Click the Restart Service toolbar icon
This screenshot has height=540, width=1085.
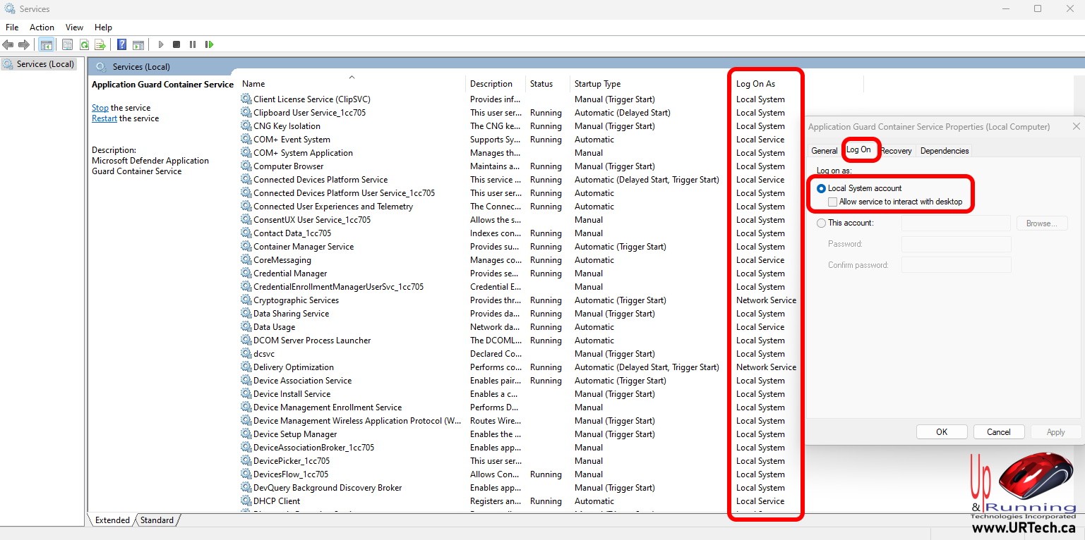(x=209, y=44)
